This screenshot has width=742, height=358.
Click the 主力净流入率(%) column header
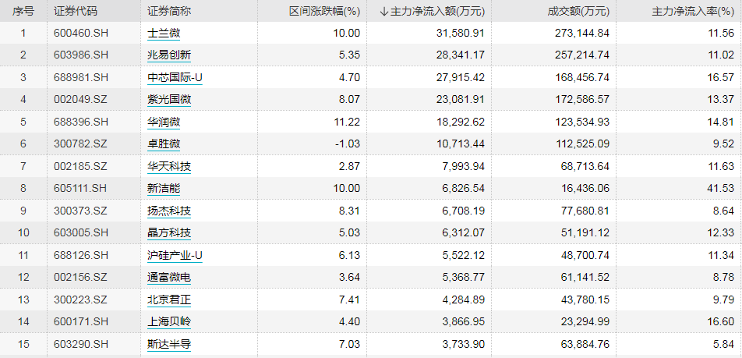click(x=693, y=12)
